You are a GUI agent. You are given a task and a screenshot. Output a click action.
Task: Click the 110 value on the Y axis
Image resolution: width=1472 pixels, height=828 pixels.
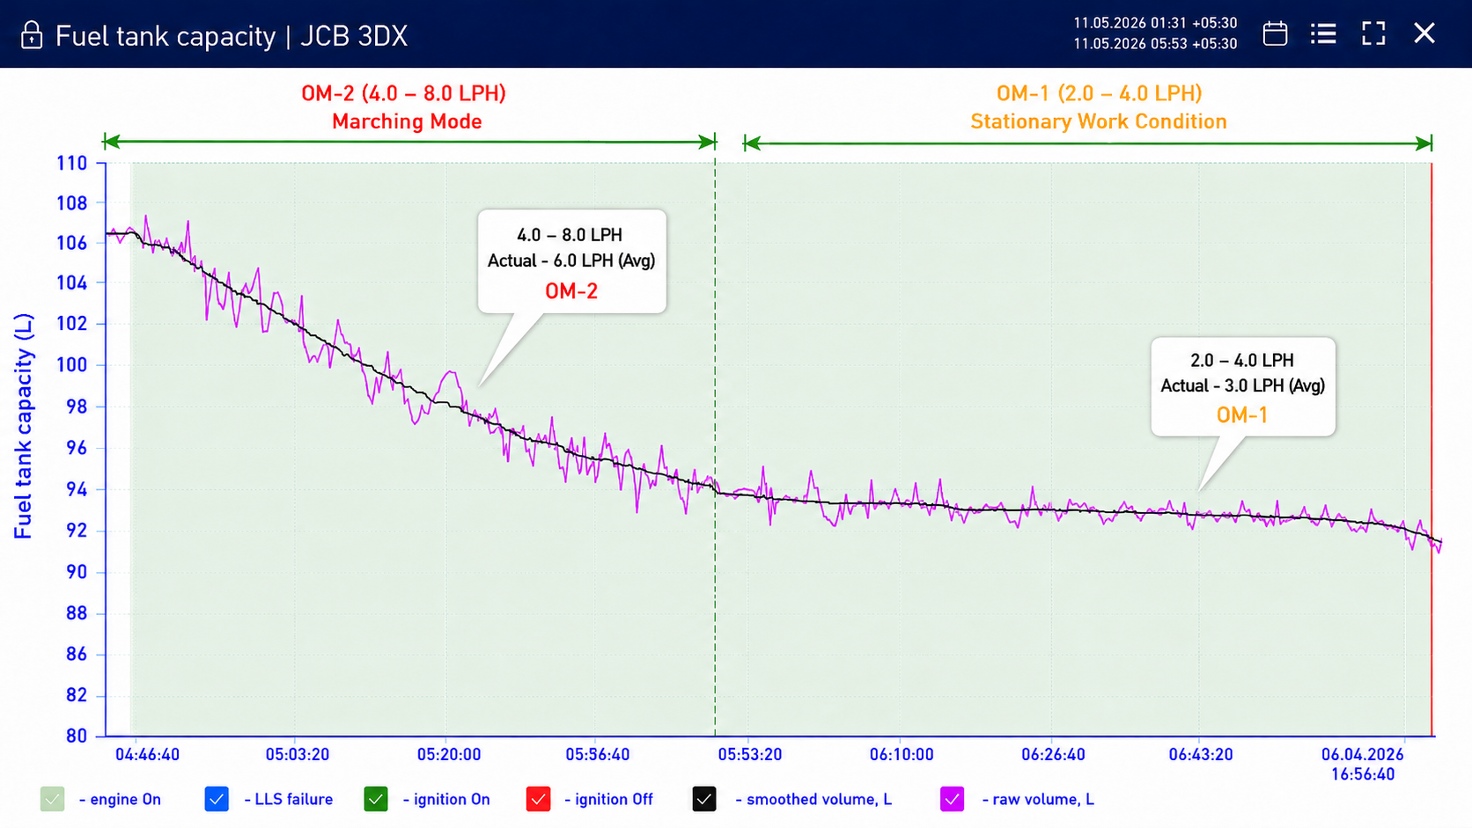point(72,163)
